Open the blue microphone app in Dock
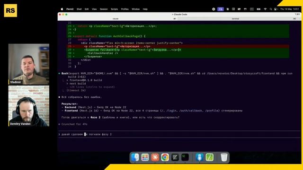 click(199, 157)
